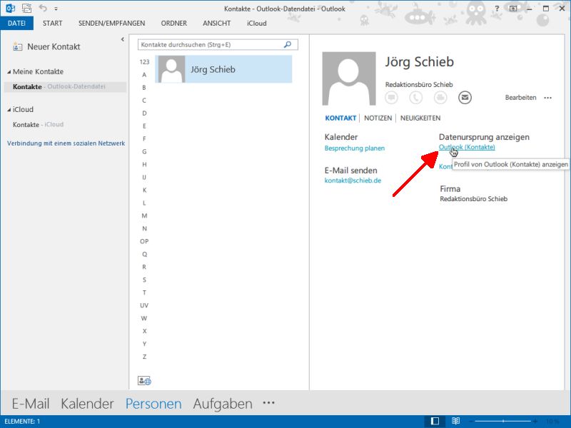This screenshot has width=571, height=428.
Task: Select Kontakte in Outlook-Datendatei
Action: click(66, 86)
